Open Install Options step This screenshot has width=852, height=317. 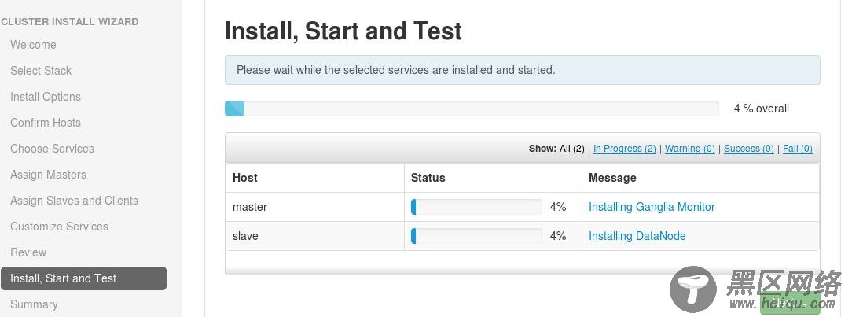46,97
